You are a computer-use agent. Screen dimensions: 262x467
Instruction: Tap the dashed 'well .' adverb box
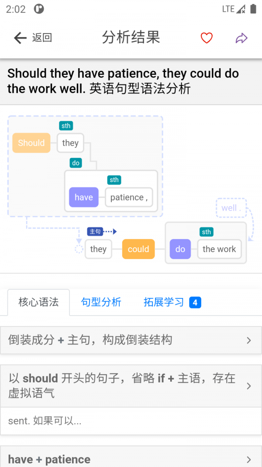click(231, 208)
